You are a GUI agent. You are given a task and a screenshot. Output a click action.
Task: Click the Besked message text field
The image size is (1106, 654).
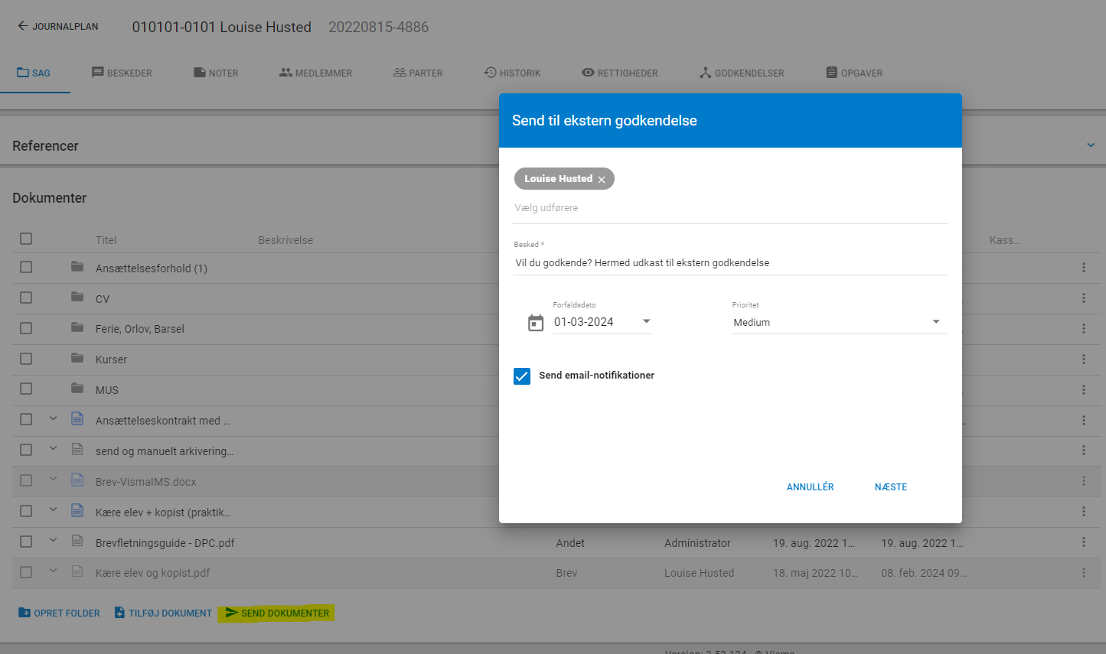point(730,262)
